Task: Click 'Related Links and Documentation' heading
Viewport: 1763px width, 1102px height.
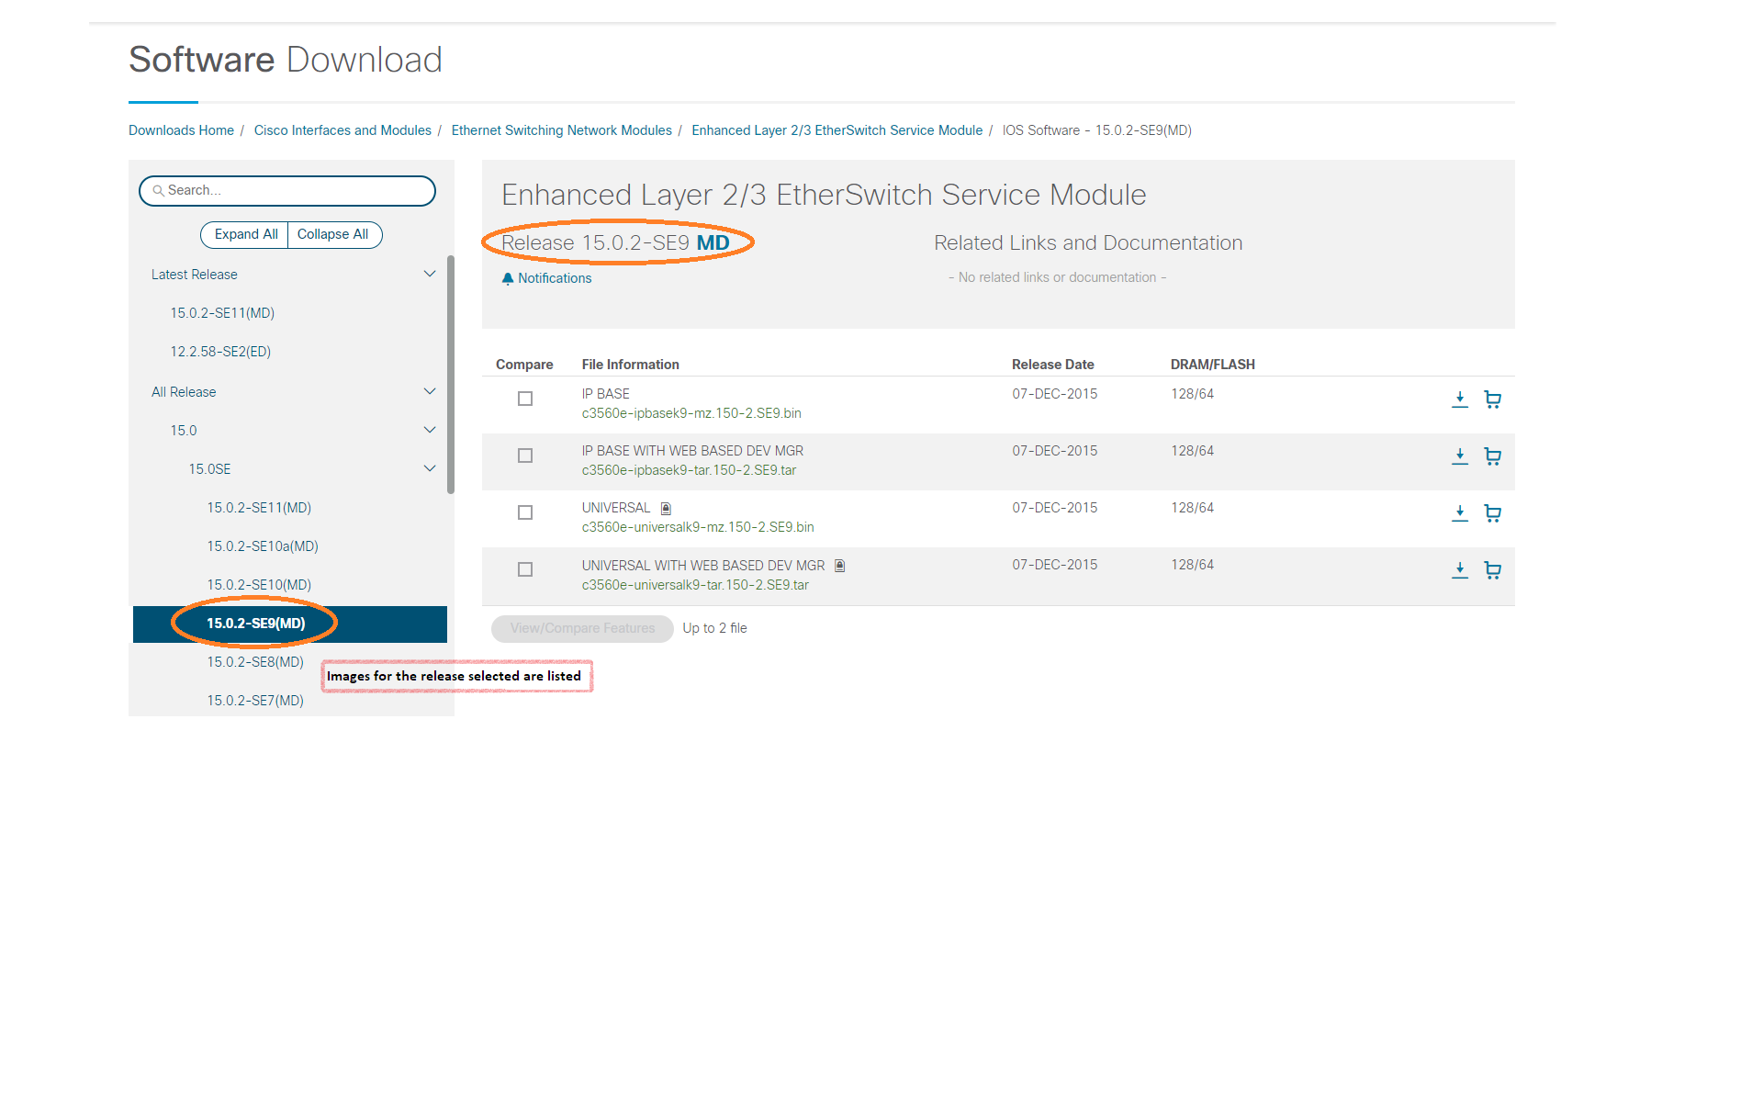Action: tap(1088, 242)
